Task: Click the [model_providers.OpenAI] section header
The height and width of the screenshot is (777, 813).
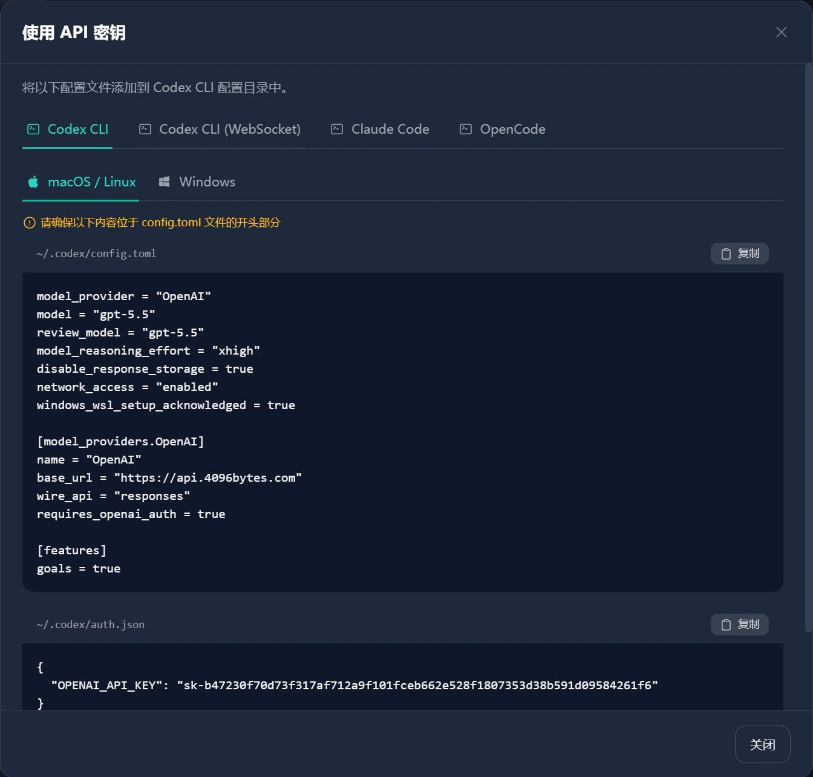Action: [x=120, y=441]
